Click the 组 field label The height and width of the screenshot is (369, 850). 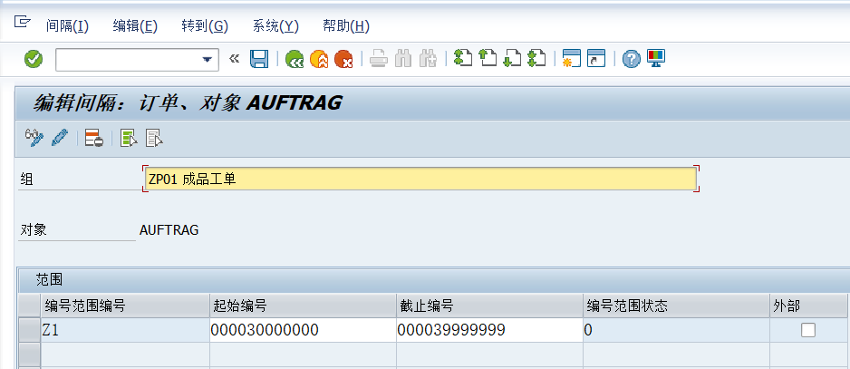(26, 180)
